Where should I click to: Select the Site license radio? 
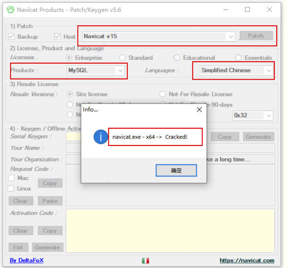tap(70, 94)
